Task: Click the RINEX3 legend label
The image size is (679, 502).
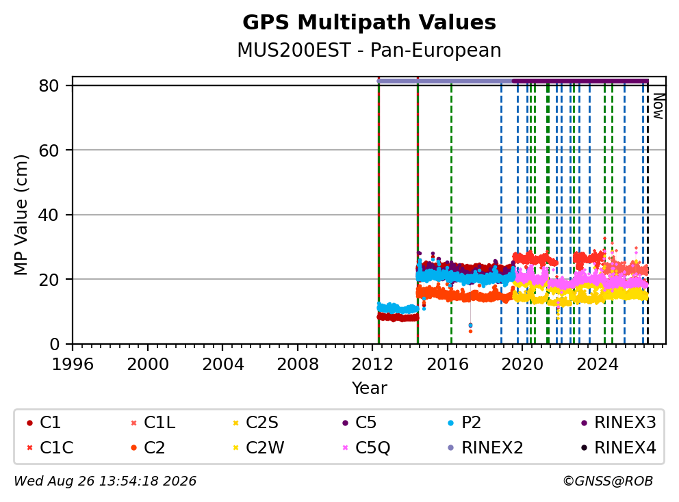Action: (626, 423)
